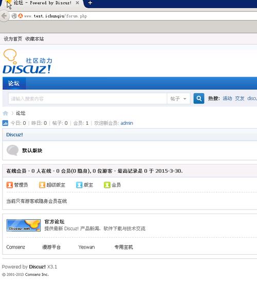Open the 默认版块 forum board
This screenshot has width=257, height=287.
pos(32,150)
